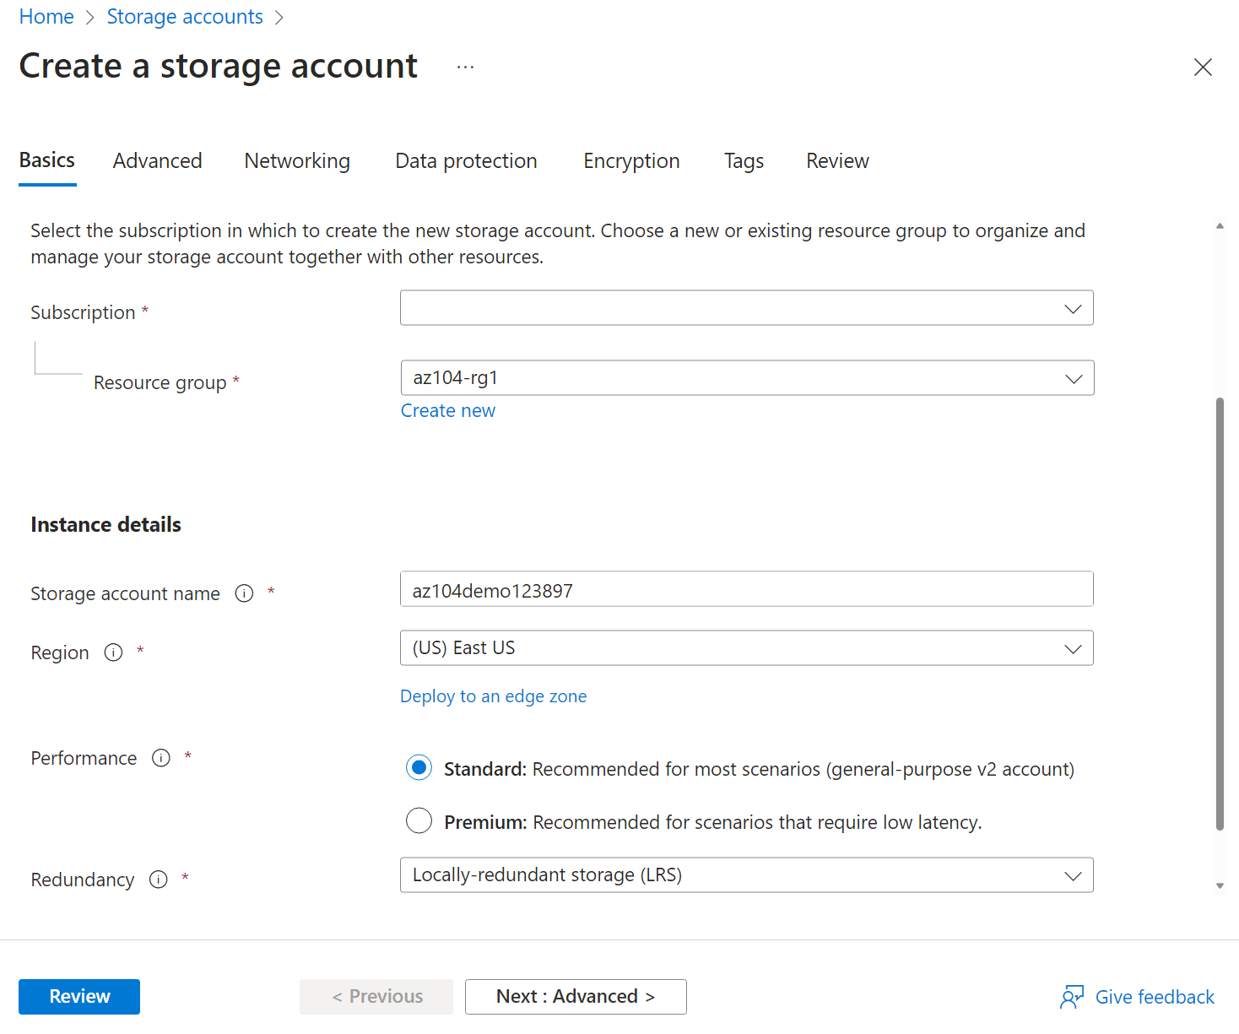The height and width of the screenshot is (1034, 1239).
Task: Expand the Resource group dropdown
Action: (x=746, y=378)
